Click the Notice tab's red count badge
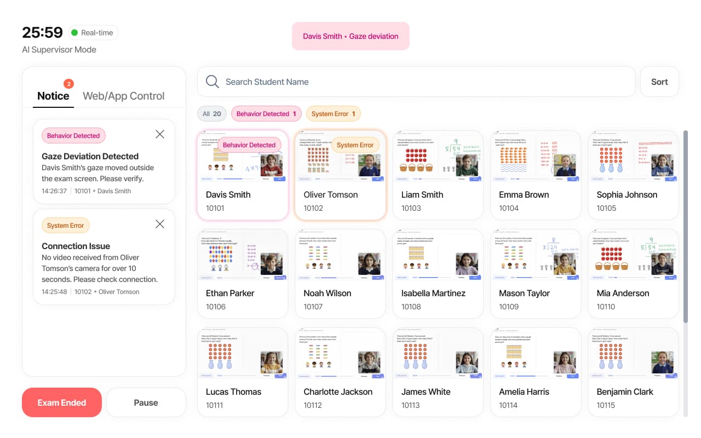This screenshot has width=701, height=438. coord(68,84)
